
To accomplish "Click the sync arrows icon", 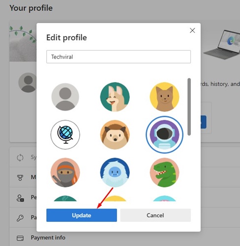I will pos(20,157).
